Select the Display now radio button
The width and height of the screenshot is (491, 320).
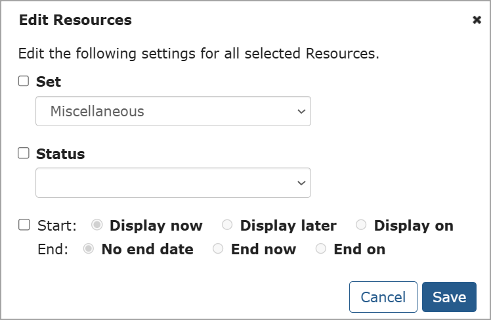coord(96,225)
